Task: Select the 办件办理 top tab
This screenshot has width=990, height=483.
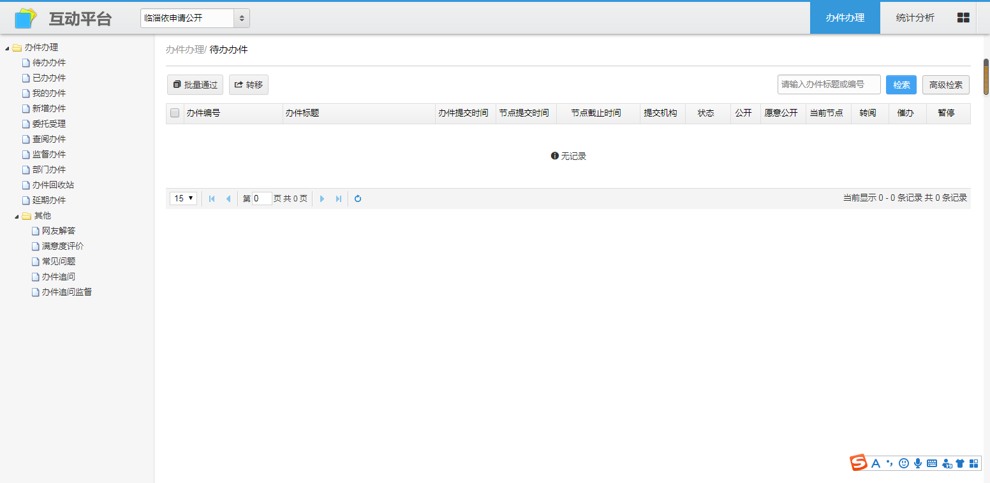Action: coord(845,18)
